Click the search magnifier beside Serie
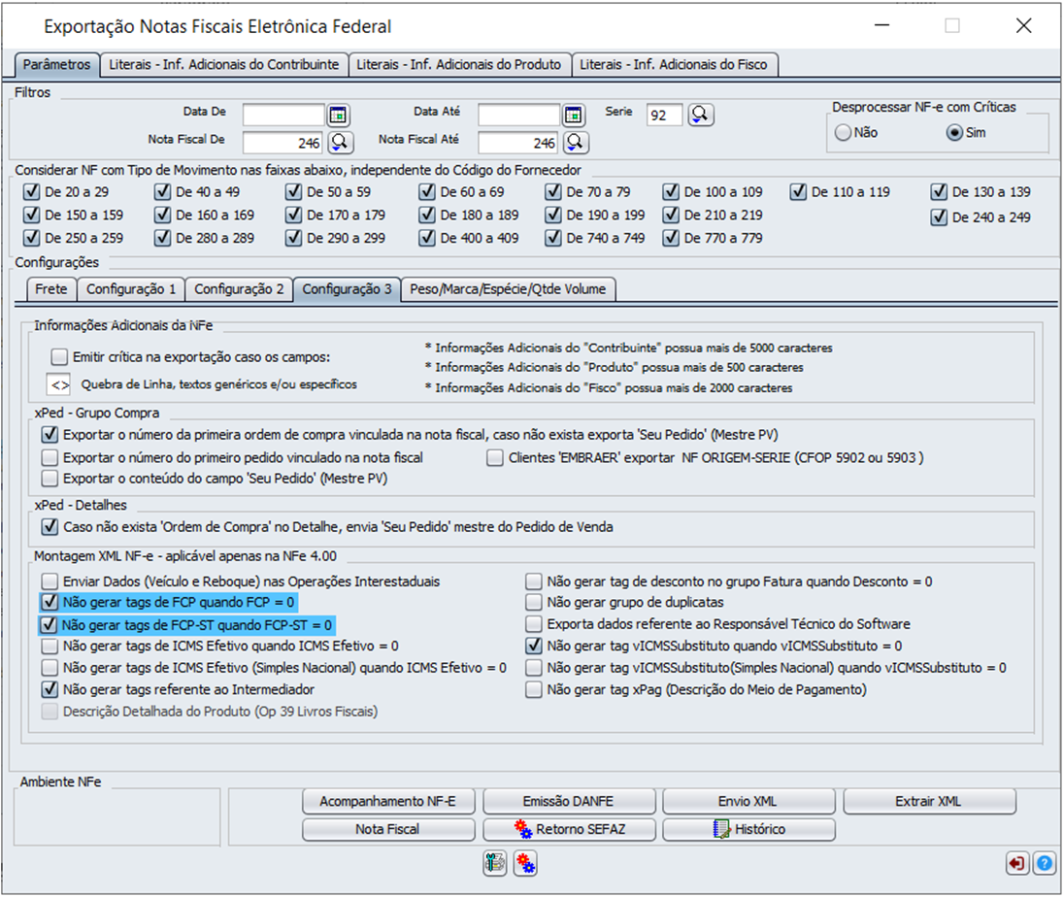This screenshot has height=897, width=1064. click(700, 115)
